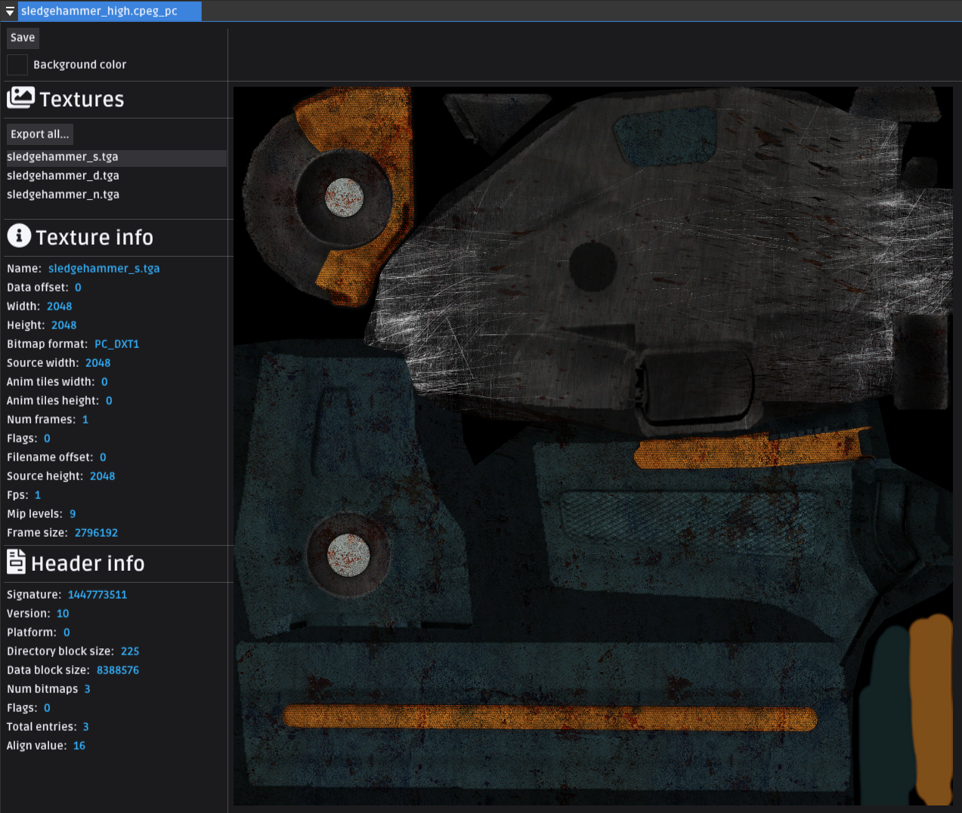Click the Background color label
This screenshot has height=813, width=962.
click(80, 65)
